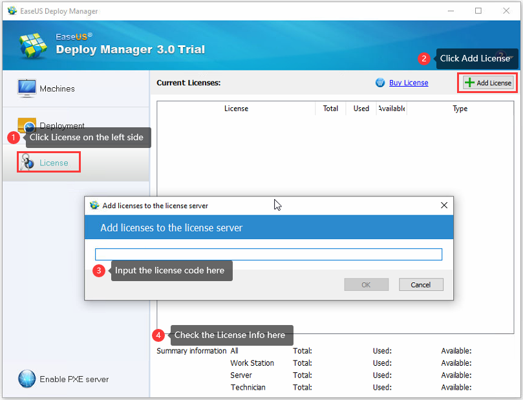
Task: Click the dialog title bar app icon
Action: click(x=94, y=205)
